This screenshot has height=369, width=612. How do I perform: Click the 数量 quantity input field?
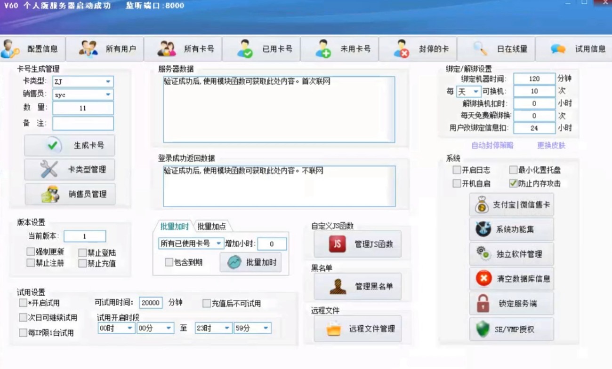83,108
